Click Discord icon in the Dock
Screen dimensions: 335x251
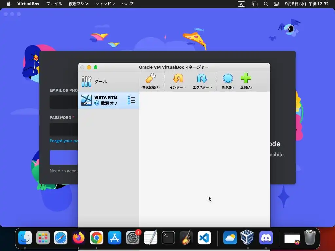point(266,238)
